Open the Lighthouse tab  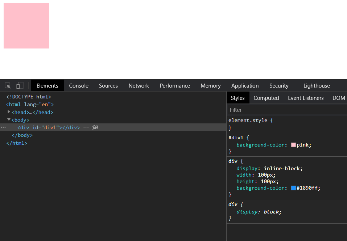[x=317, y=86]
